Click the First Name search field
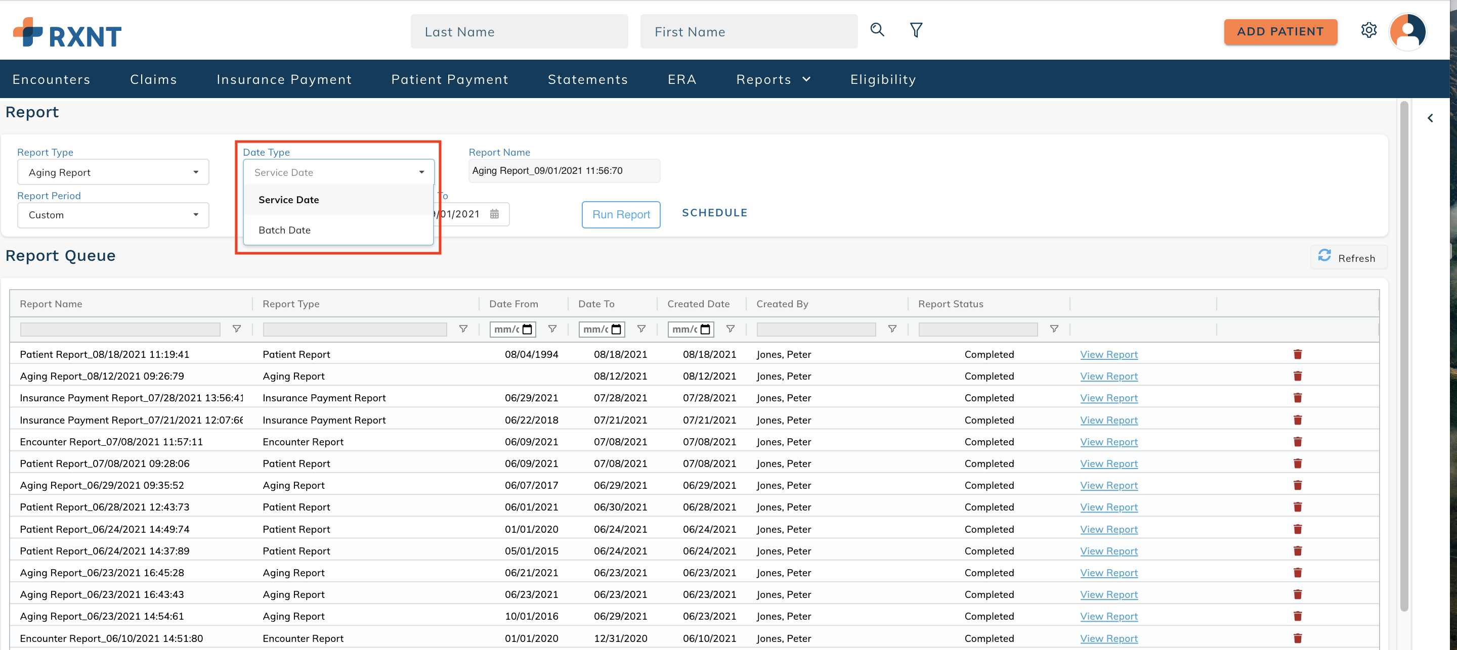The width and height of the screenshot is (1457, 650). (749, 32)
